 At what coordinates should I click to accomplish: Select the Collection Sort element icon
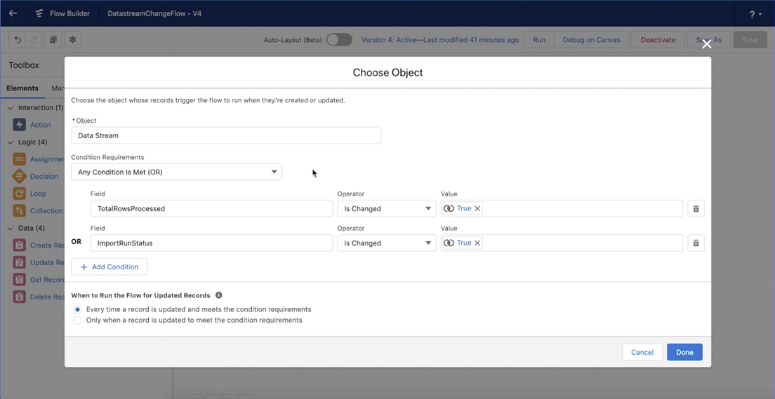point(19,210)
